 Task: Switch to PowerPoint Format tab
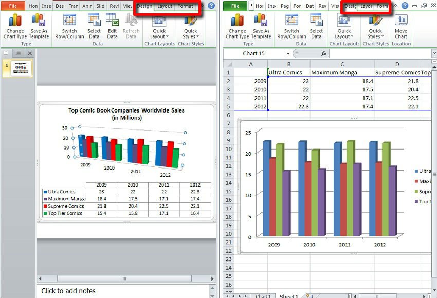pyautogui.click(x=185, y=6)
